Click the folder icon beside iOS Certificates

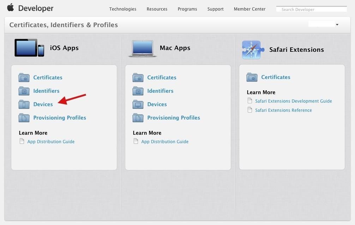coord(24,77)
